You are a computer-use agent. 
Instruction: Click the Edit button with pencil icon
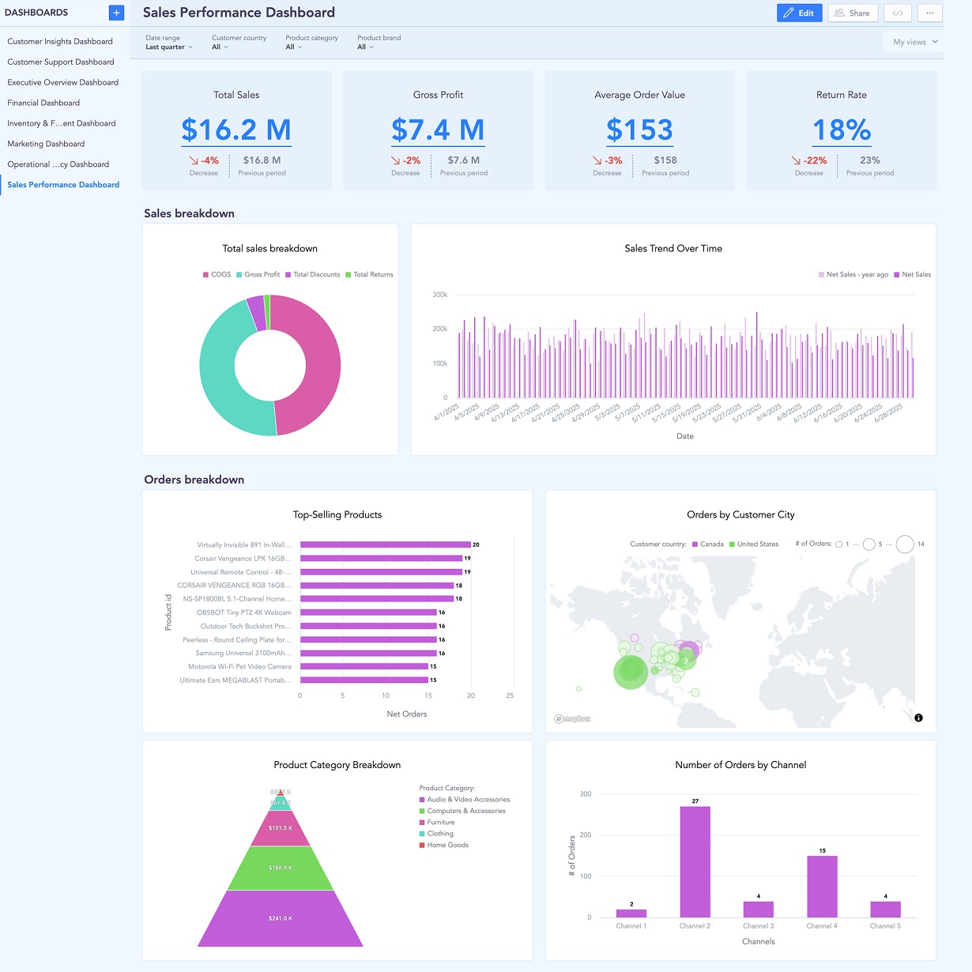[799, 13]
